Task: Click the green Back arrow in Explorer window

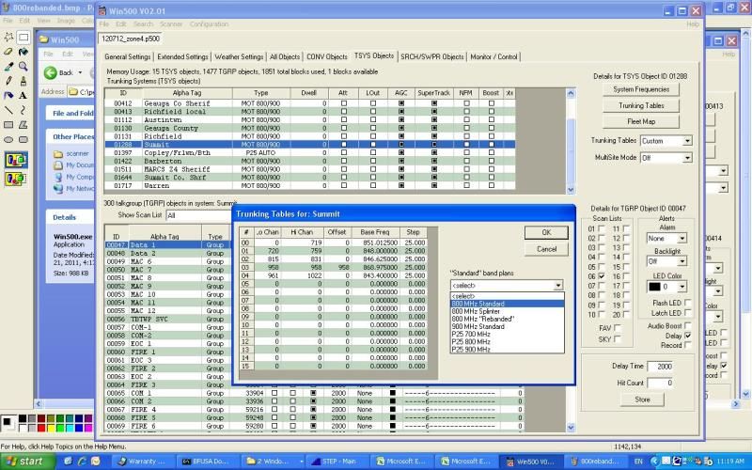Action: [51, 72]
